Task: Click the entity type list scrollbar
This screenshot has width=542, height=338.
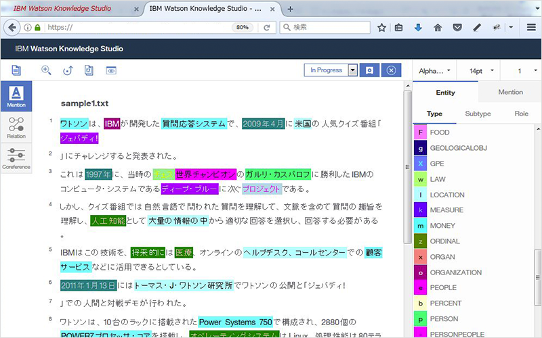Action: tap(538, 278)
